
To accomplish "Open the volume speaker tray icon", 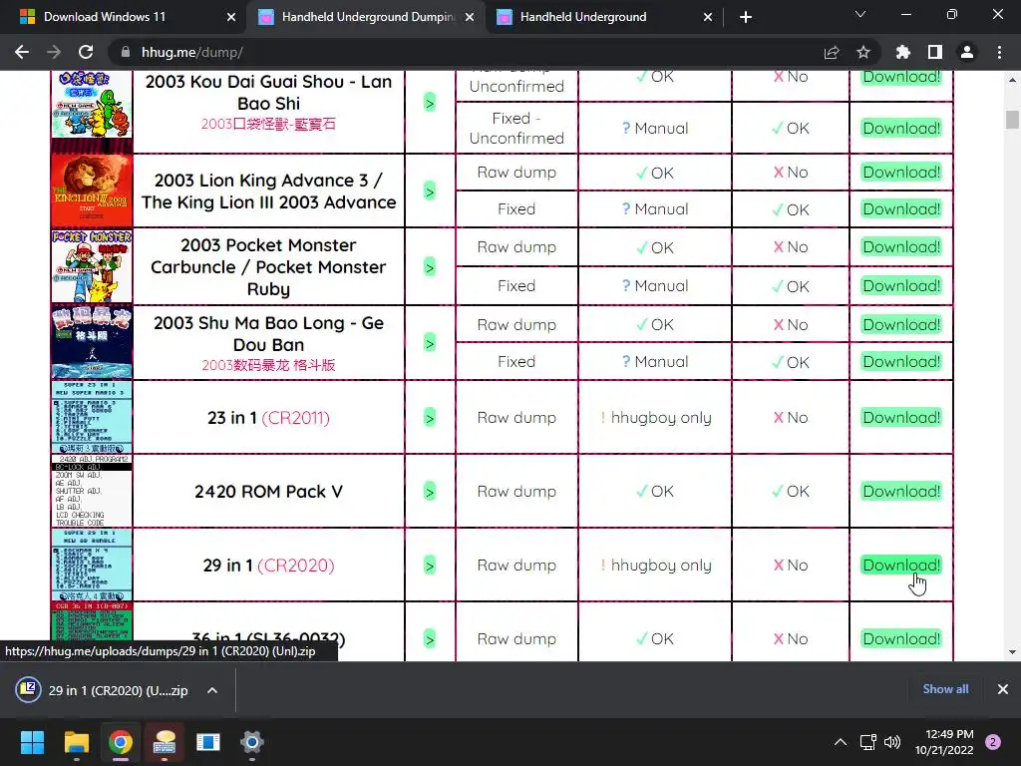I will tap(892, 742).
